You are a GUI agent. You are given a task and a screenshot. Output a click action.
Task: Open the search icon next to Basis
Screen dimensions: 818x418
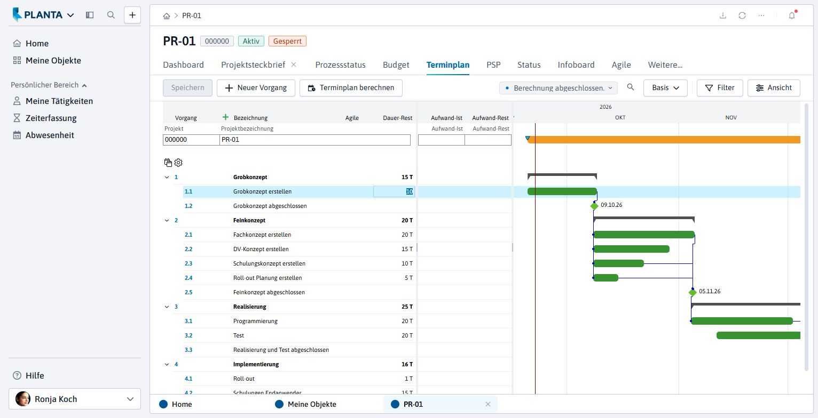click(x=631, y=87)
